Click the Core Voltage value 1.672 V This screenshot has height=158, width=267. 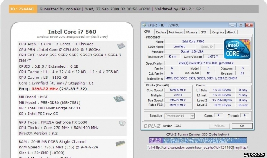click(x=213, y=56)
